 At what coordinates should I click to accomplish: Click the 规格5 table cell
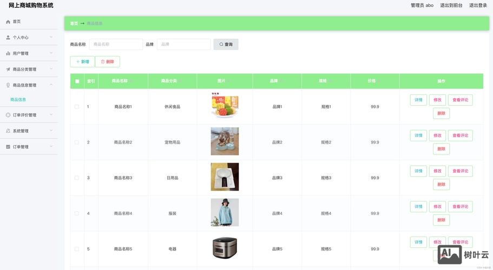click(326, 249)
